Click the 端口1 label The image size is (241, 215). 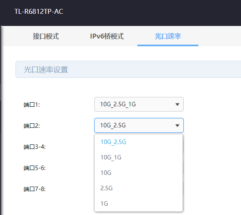[x=32, y=105]
